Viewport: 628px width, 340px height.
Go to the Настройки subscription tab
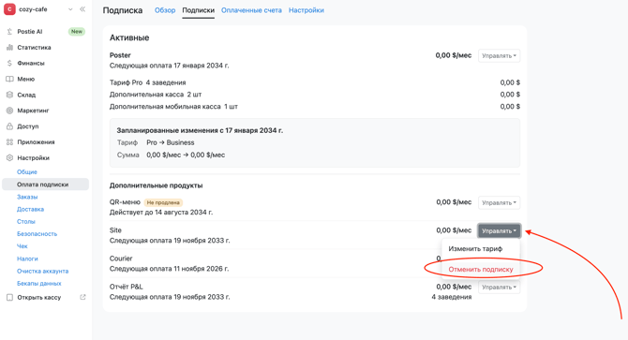(307, 10)
